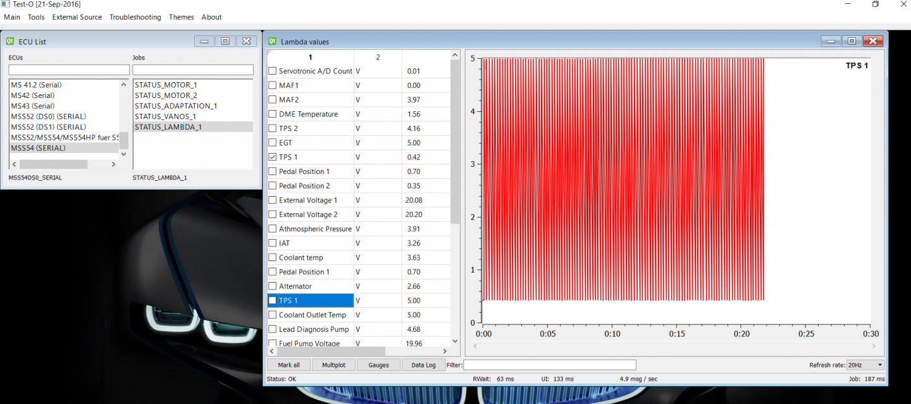This screenshot has height=404, width=911.
Task: Open the Troubleshooting menu
Action: (135, 17)
